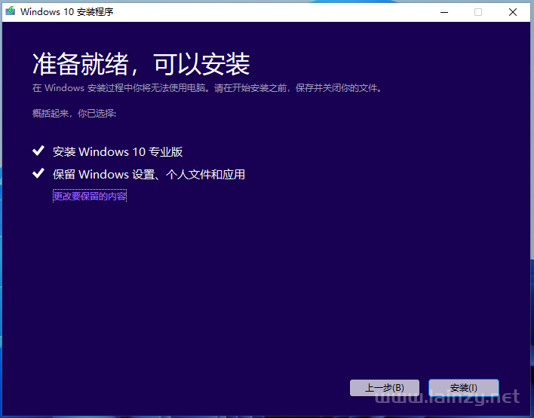Select the 安装 Windows 10 专业版 text
The height and width of the screenshot is (418, 534).
click(x=118, y=151)
